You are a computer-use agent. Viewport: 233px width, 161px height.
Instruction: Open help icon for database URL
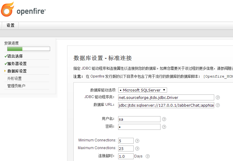[x=218, y=105]
